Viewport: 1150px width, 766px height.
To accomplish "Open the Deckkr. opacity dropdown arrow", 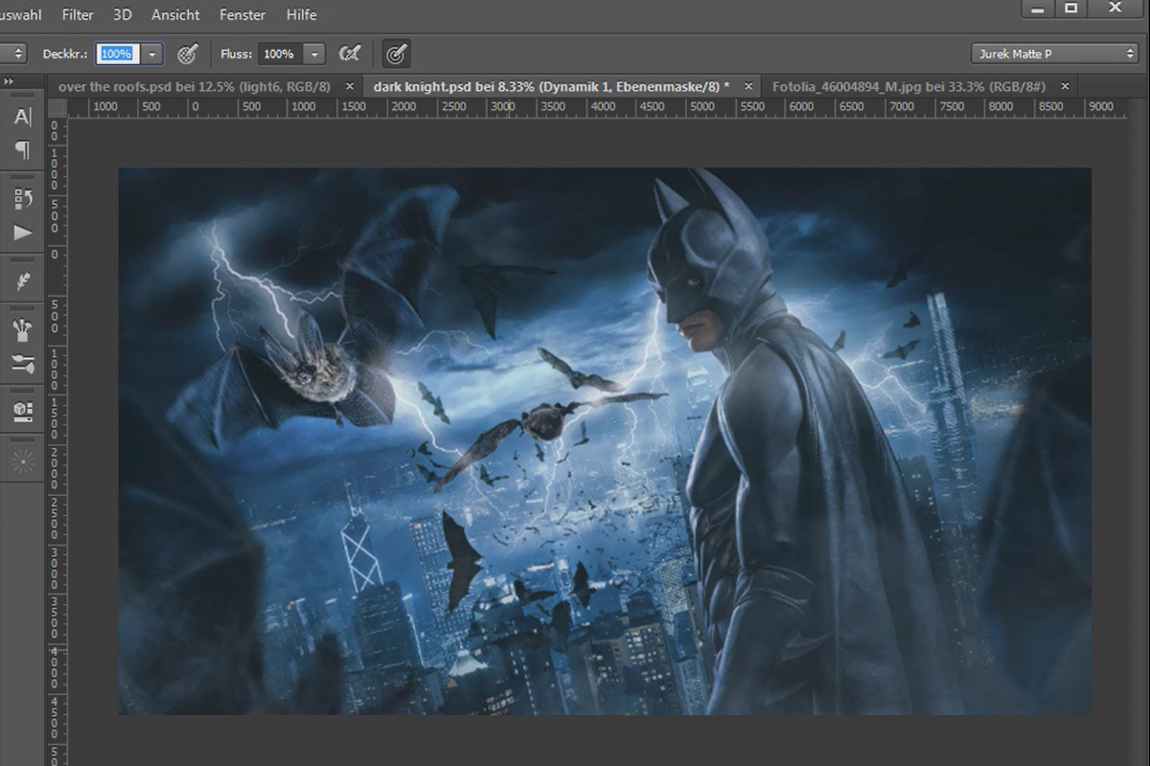I will pos(152,55).
